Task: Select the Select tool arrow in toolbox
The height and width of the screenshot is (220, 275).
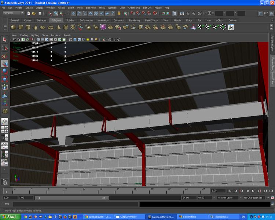Action: (x=5, y=40)
